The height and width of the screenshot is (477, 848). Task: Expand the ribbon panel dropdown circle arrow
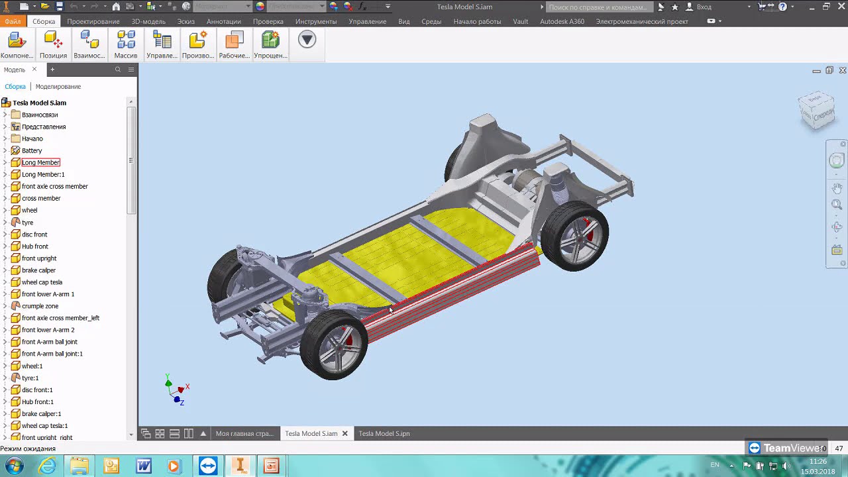(307, 40)
